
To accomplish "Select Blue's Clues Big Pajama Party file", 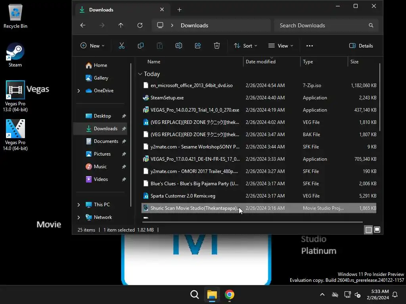I will tap(259, 184).
